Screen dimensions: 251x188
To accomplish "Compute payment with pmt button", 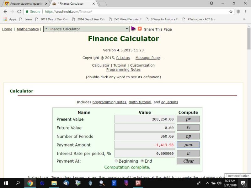I will (188, 145).
